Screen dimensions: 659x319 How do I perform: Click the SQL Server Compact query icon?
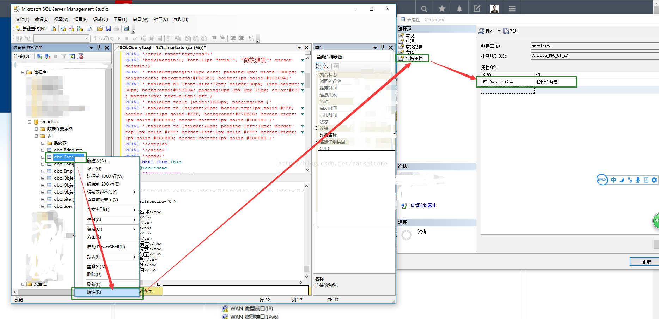pyautogui.click(x=90, y=29)
